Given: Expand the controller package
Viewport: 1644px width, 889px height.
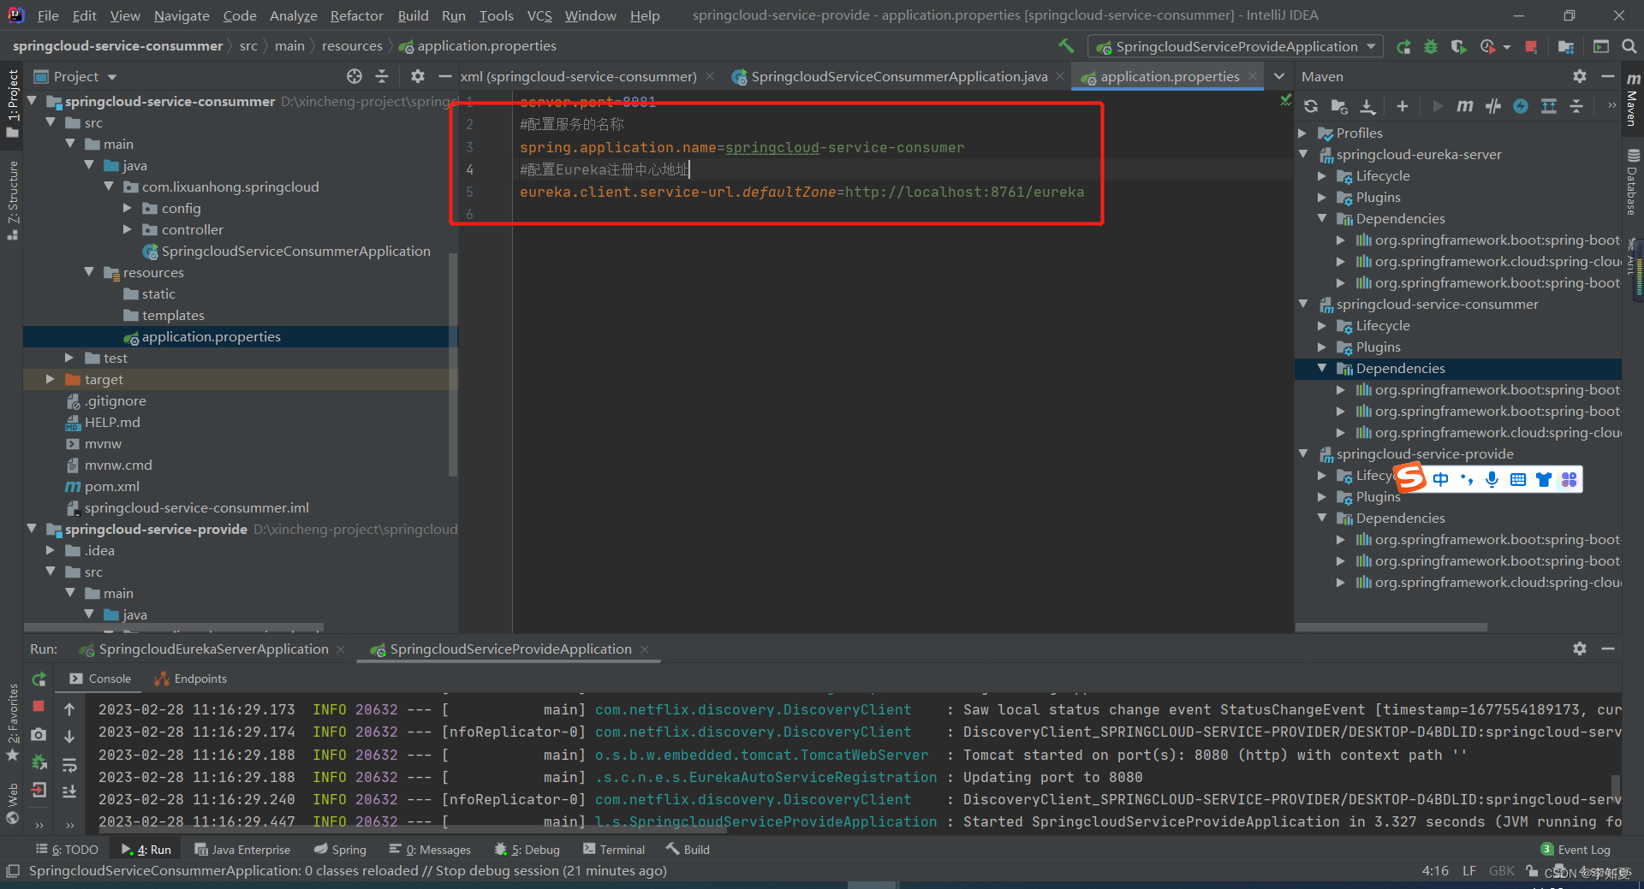Looking at the screenshot, I should point(127,229).
